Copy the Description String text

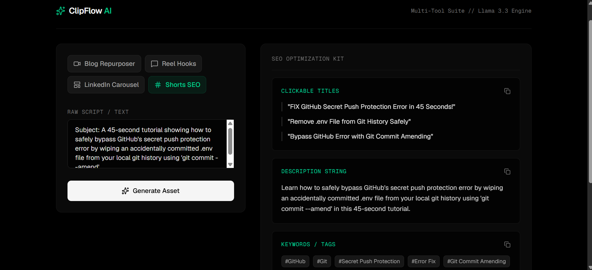507,172
